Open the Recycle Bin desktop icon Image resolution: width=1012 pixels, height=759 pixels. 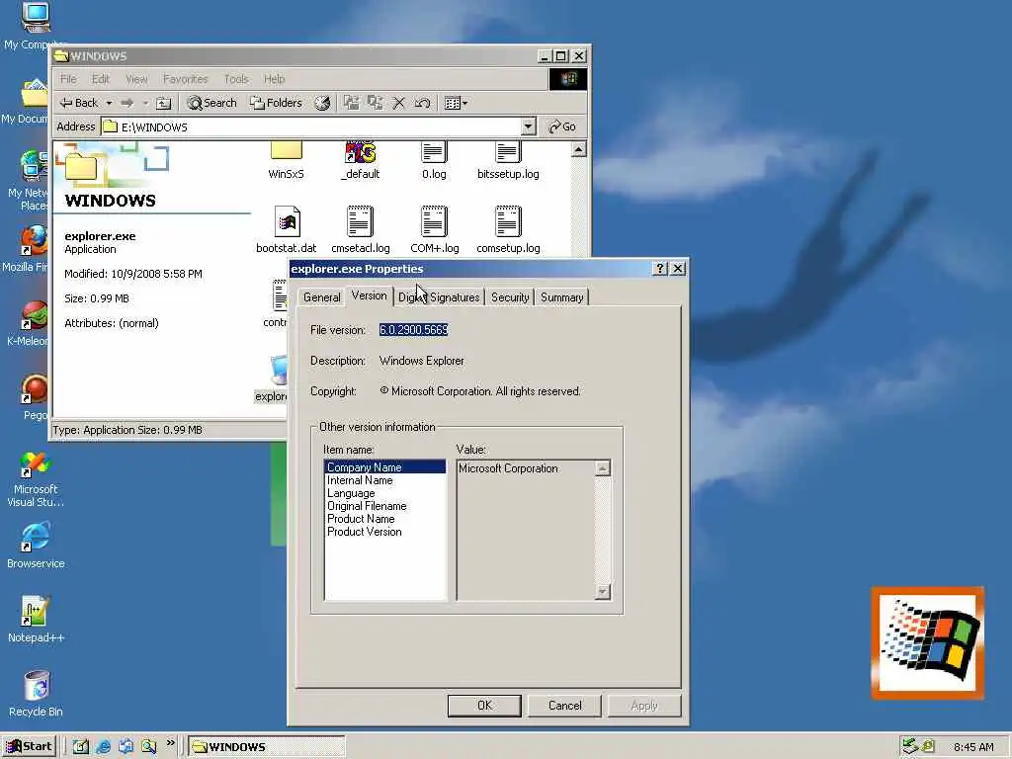coord(36,693)
